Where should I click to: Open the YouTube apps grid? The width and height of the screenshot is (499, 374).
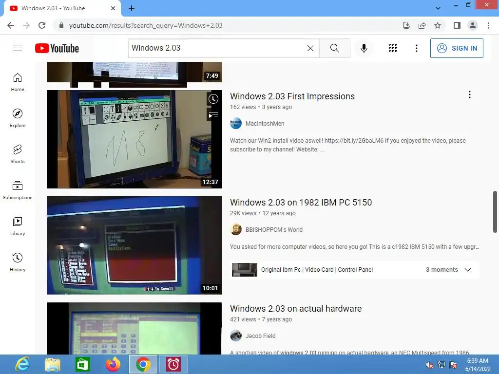[393, 48]
